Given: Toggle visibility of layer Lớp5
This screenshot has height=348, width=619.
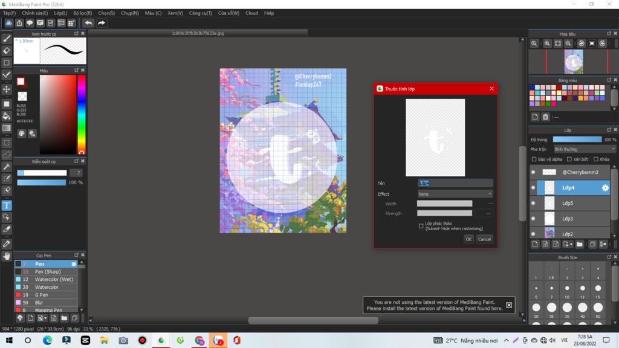Looking at the screenshot, I should pos(533,203).
